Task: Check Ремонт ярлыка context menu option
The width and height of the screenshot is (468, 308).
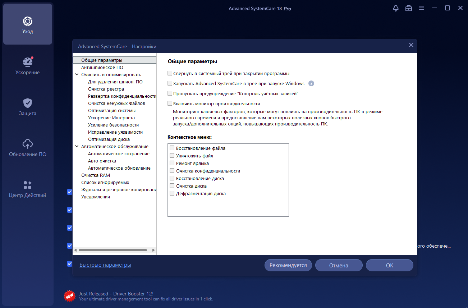Action: 172,163
